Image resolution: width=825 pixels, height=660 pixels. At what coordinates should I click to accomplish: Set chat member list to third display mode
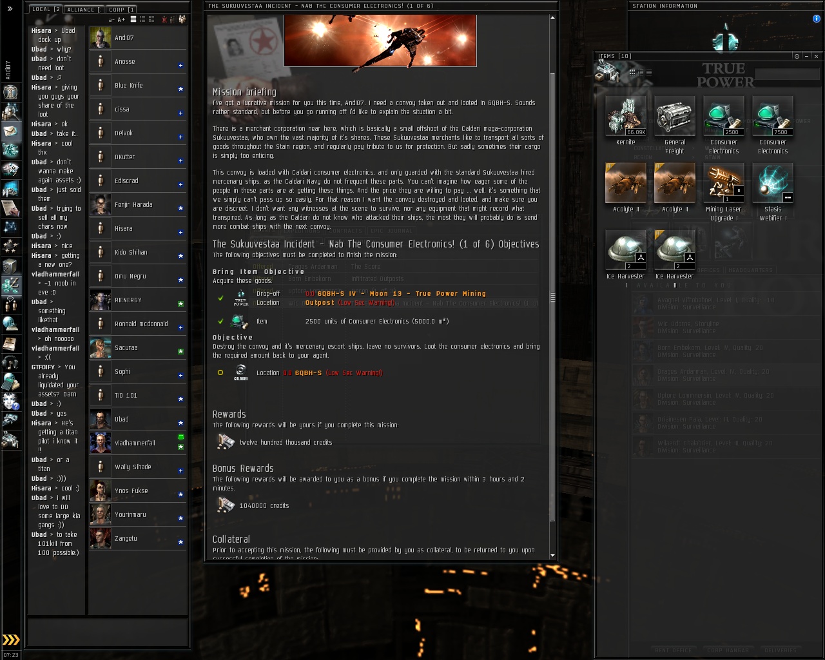151,19
